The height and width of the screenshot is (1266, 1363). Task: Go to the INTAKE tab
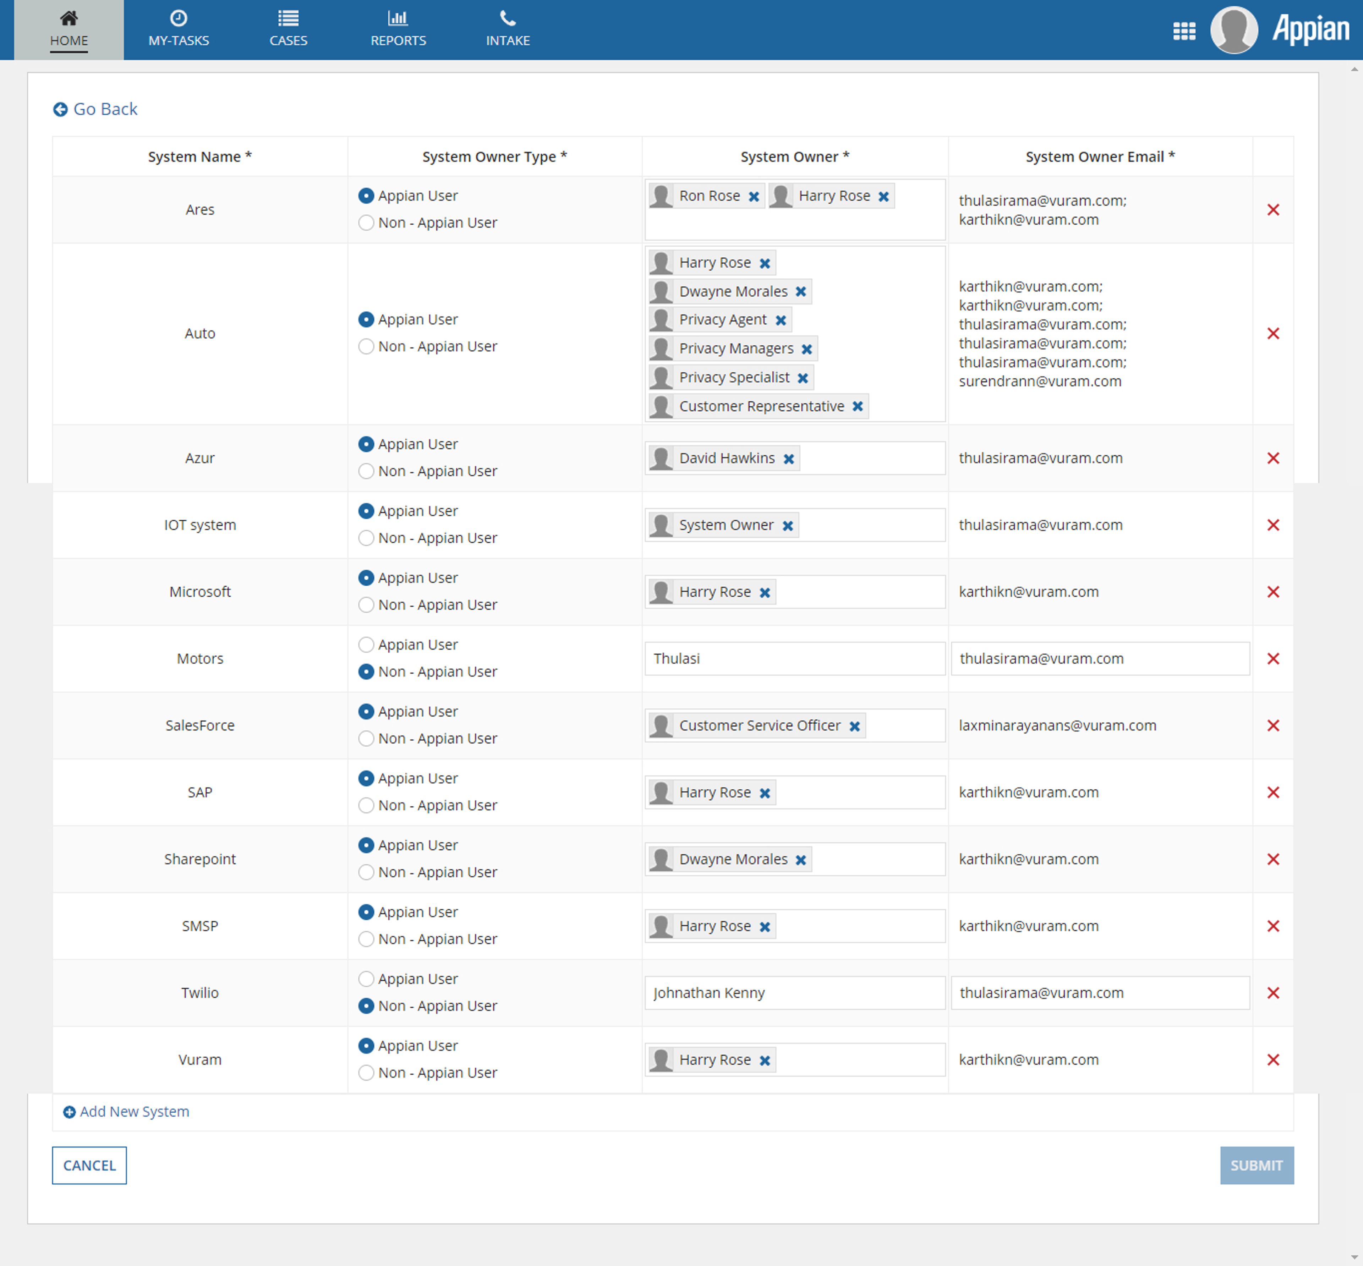508,29
